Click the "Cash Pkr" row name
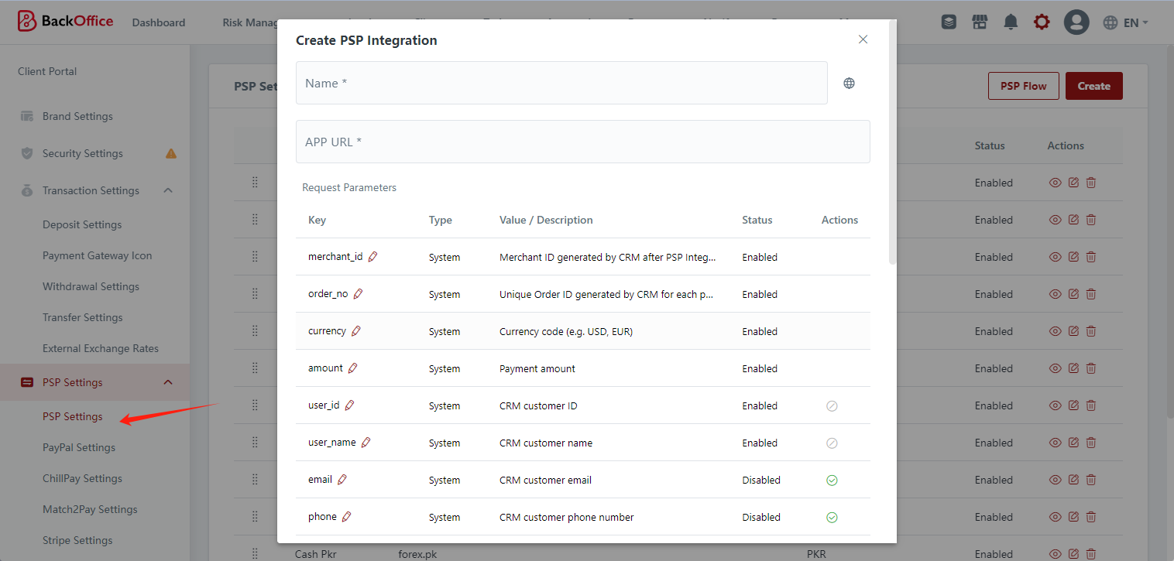 click(x=316, y=554)
